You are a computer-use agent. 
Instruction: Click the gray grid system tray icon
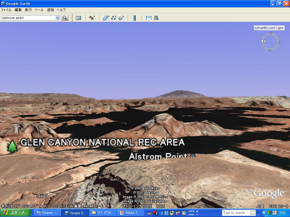(x=275, y=213)
